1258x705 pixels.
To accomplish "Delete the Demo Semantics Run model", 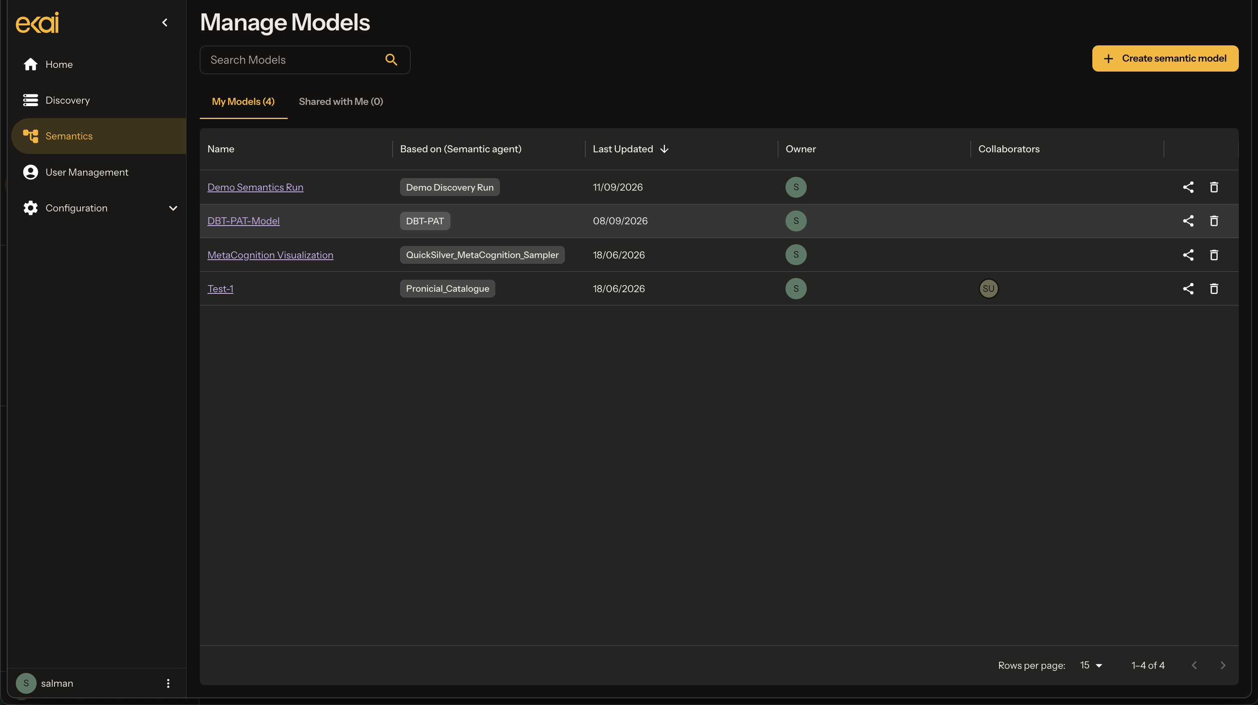I will pyautogui.click(x=1214, y=187).
